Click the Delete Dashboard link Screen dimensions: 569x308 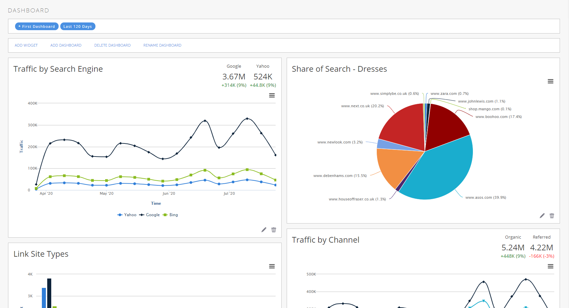point(112,45)
